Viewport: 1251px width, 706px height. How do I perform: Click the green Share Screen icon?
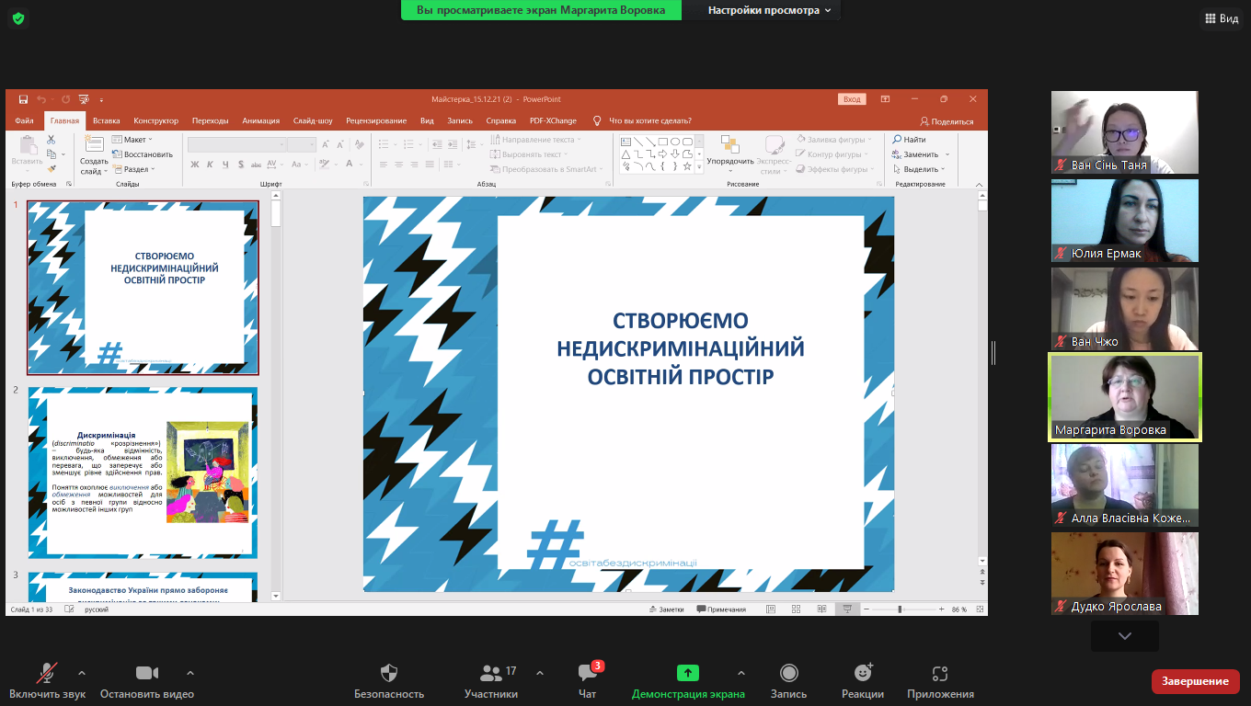(688, 673)
